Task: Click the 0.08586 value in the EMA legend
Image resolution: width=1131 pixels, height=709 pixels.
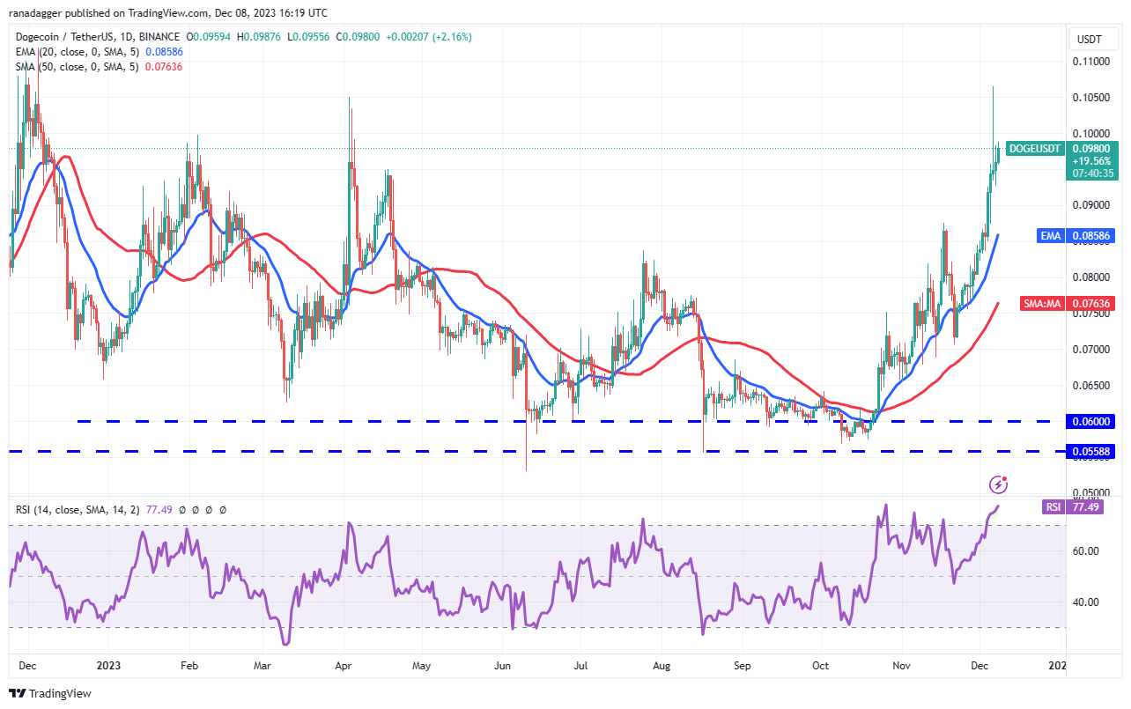Action: coord(164,52)
